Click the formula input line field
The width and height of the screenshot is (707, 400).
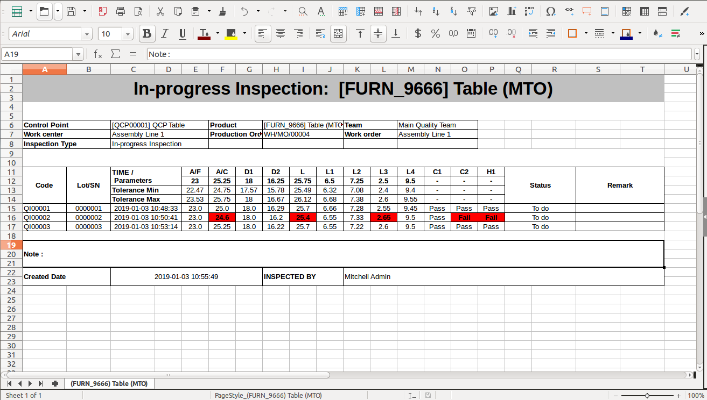pyautogui.click(x=419, y=54)
